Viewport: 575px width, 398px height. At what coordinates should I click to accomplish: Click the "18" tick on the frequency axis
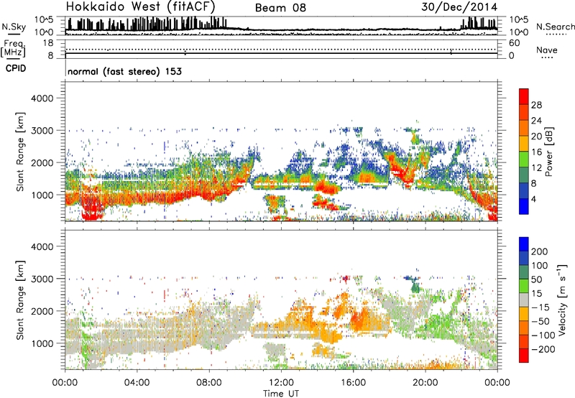point(47,43)
